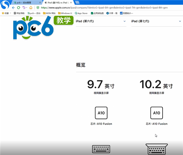
Task: Click 芯片: A10 Fusion under iPad 第六代
Action: (x=101, y=124)
